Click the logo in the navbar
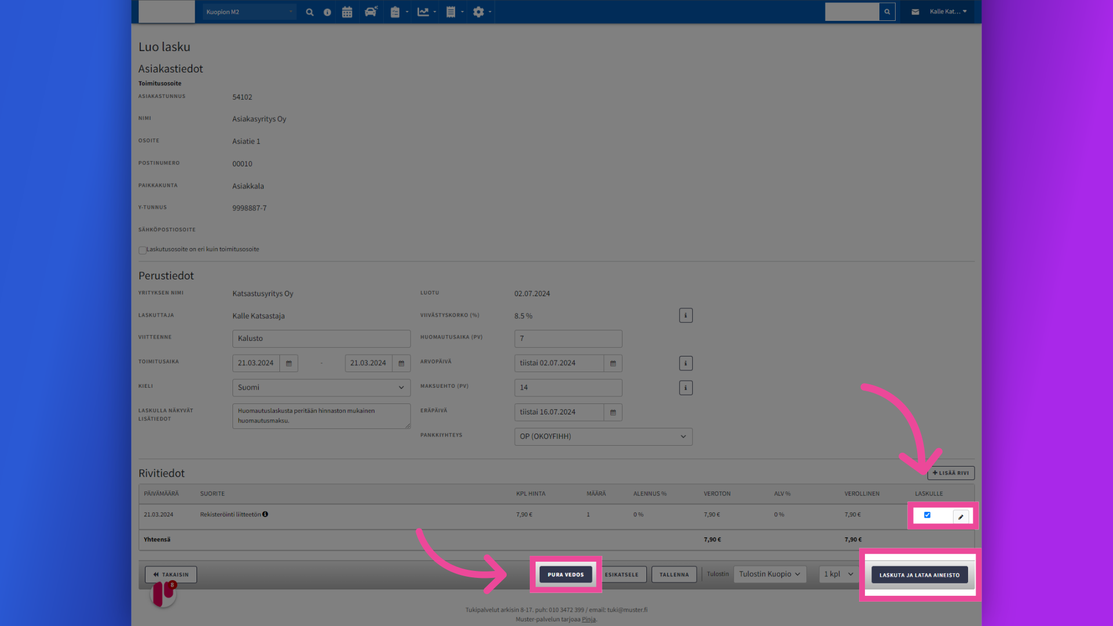 [x=167, y=12]
